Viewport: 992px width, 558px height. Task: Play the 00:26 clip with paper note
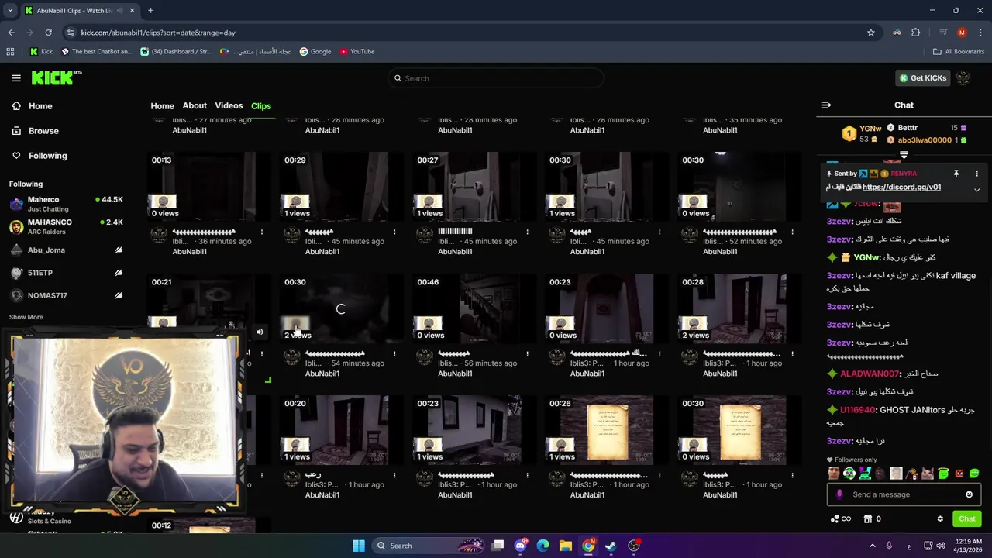607,430
